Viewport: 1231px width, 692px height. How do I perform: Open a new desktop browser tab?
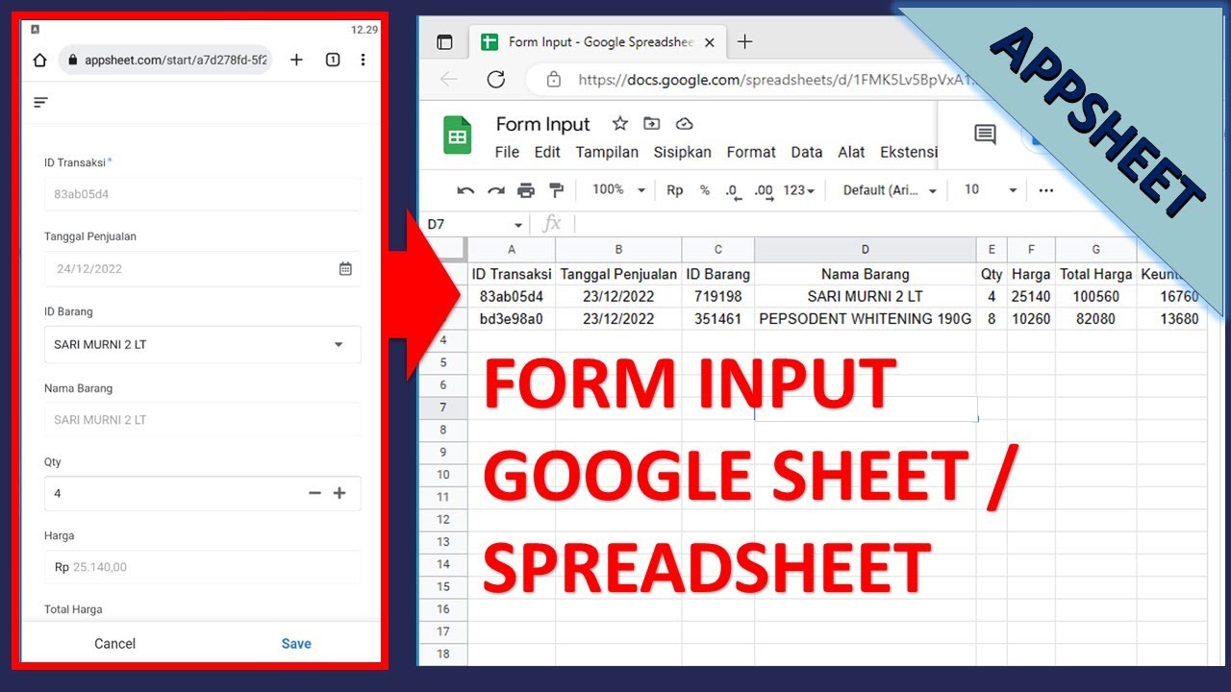click(744, 41)
